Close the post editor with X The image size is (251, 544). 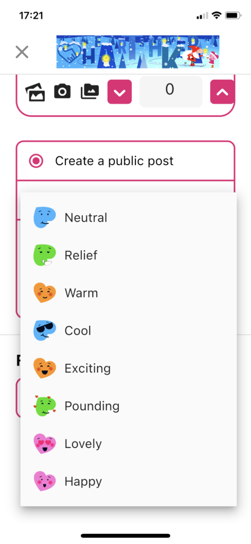pyautogui.click(x=22, y=53)
